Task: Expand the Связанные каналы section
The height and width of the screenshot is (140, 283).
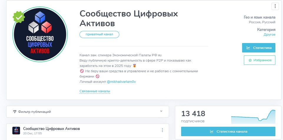Action: tap(95, 91)
